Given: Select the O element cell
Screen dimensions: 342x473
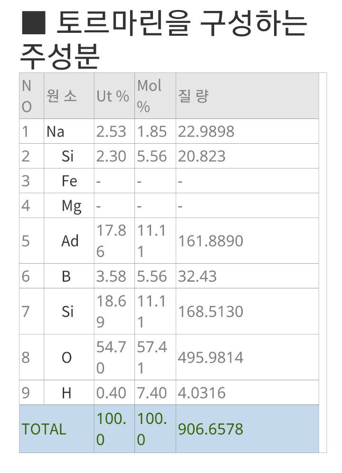Looking at the screenshot, I should [x=66, y=357].
